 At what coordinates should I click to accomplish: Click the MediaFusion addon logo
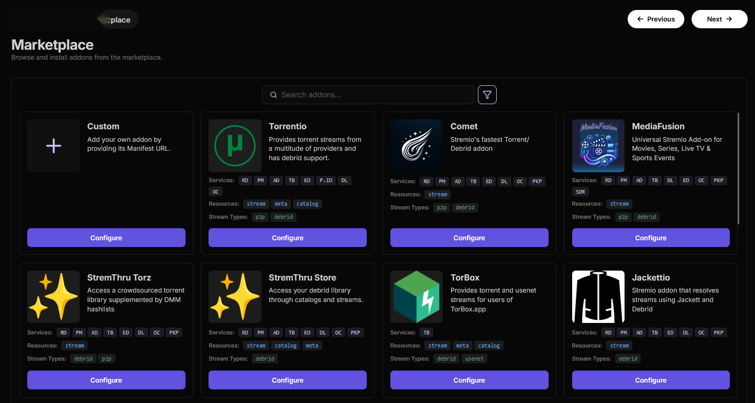coord(598,145)
